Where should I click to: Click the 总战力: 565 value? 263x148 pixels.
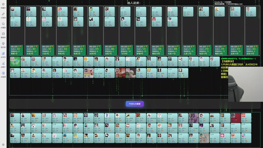point(251,49)
